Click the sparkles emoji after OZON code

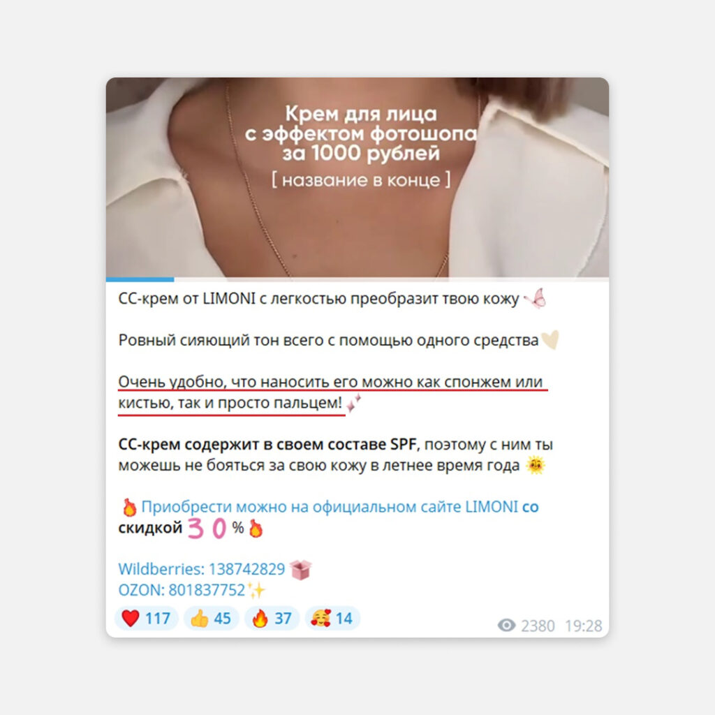(x=257, y=590)
